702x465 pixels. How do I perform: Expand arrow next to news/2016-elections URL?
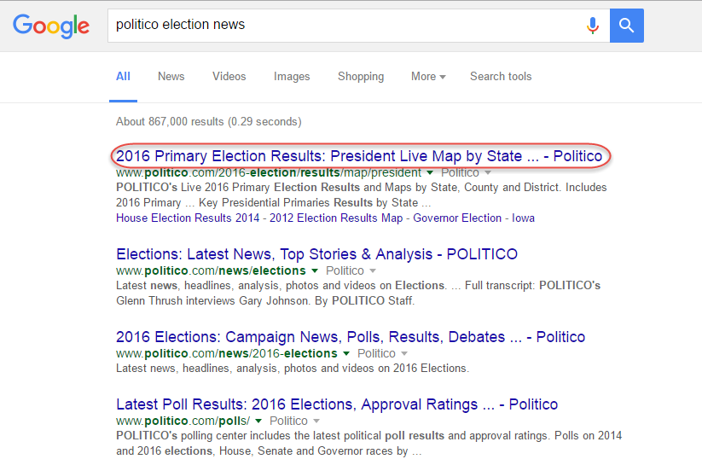[x=347, y=354]
